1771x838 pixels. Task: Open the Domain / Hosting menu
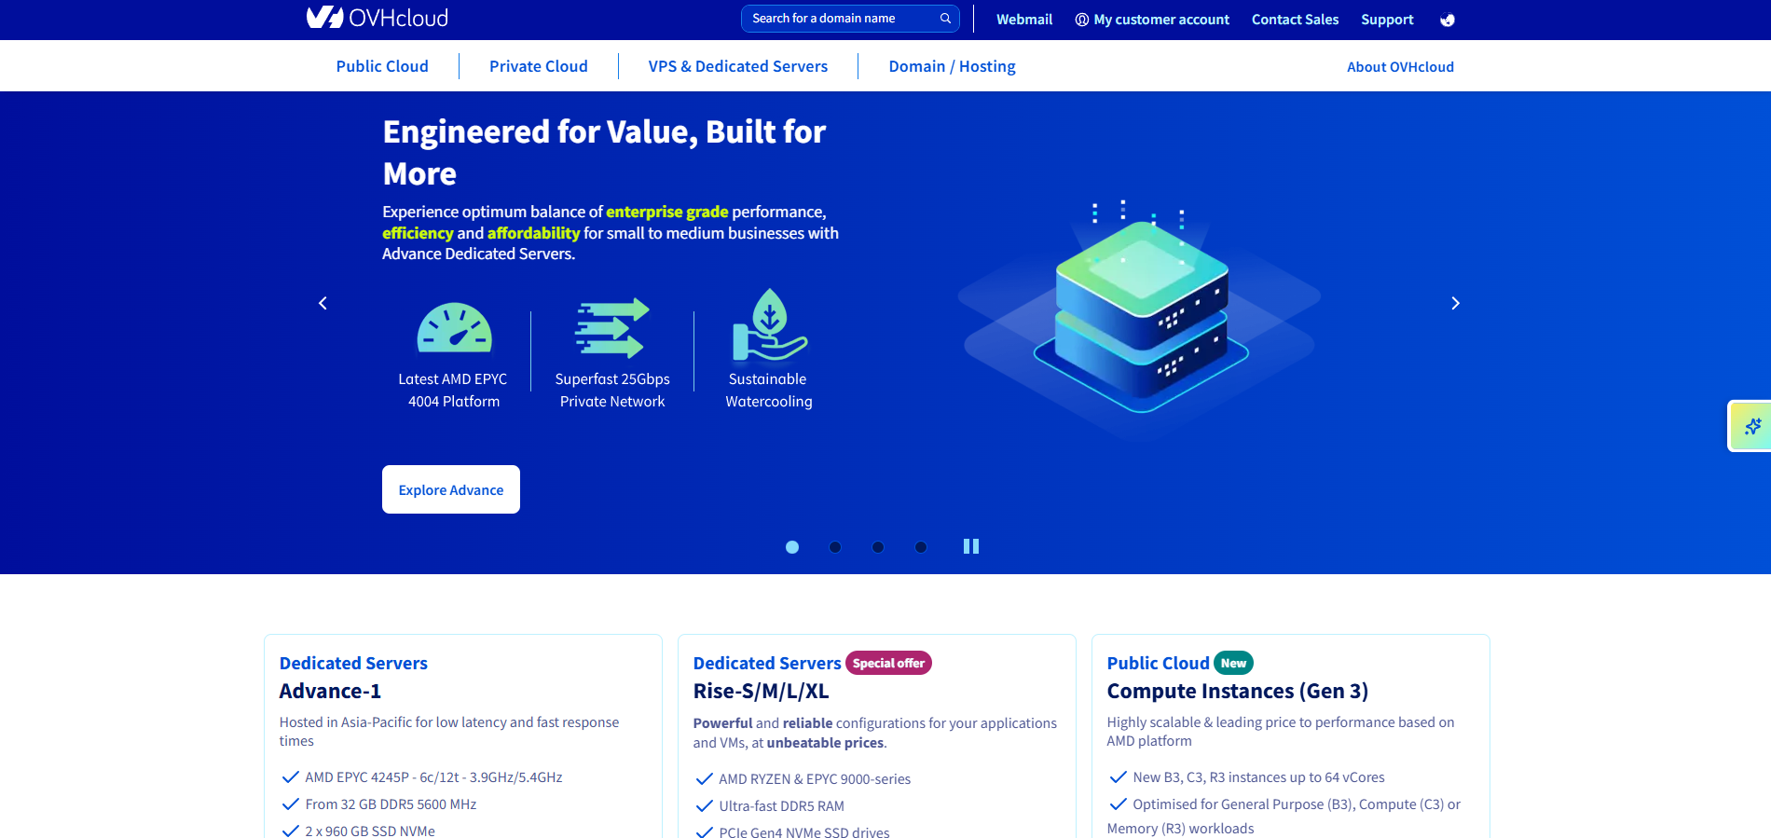(952, 66)
